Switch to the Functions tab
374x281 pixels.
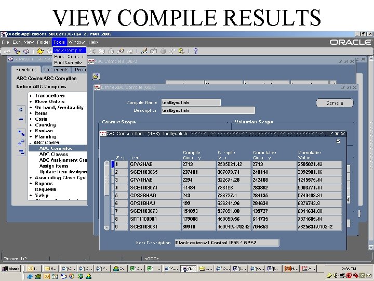click(26, 70)
